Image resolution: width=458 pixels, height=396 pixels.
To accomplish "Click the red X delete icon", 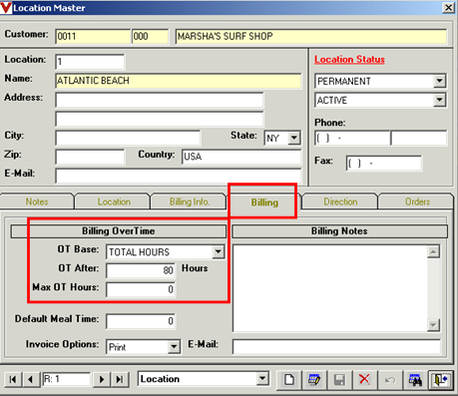I will 365,379.
